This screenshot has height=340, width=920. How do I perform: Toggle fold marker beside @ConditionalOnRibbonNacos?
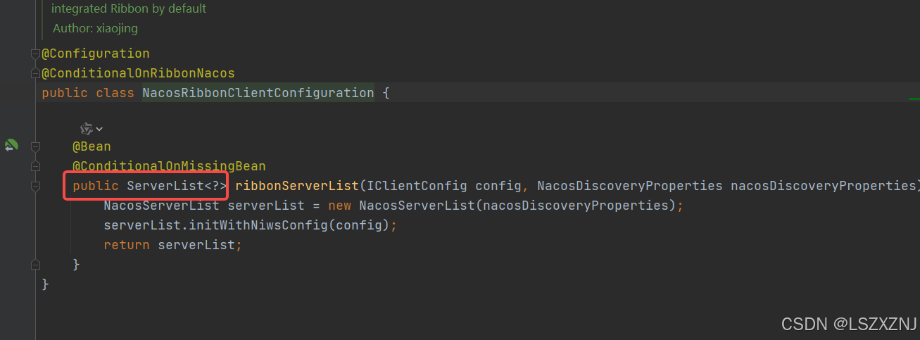(35, 73)
